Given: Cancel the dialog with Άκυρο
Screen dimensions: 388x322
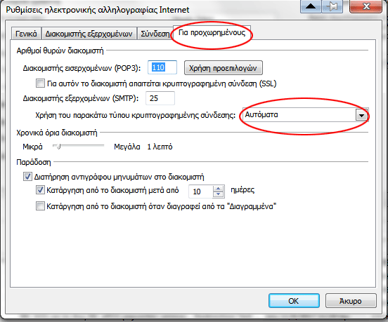Looking at the screenshot, I should pos(351,301).
